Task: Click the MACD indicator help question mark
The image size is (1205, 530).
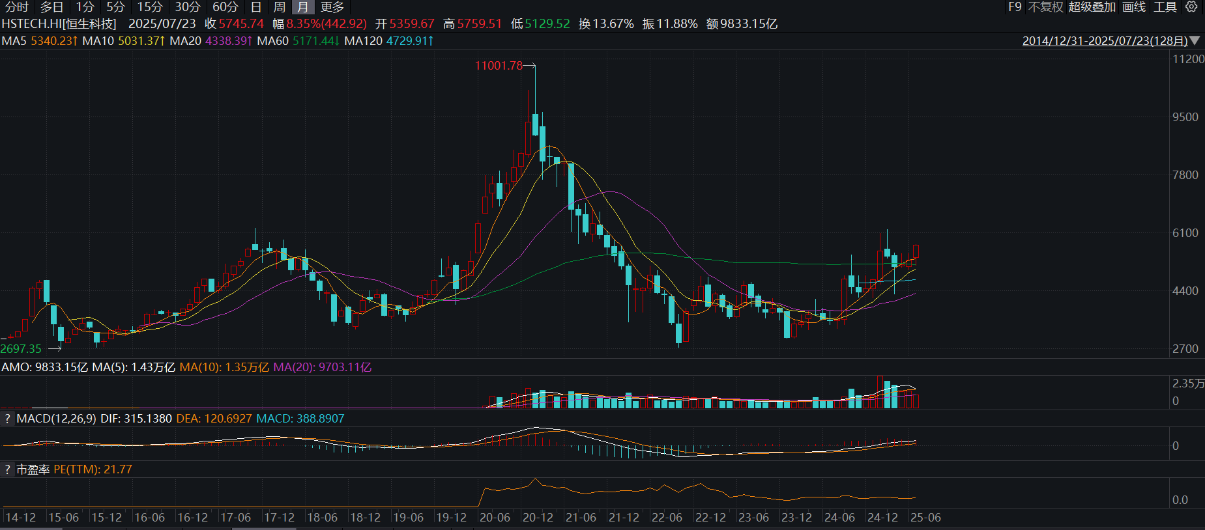Action: (7, 419)
